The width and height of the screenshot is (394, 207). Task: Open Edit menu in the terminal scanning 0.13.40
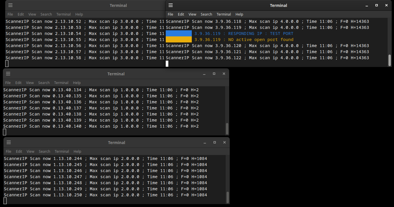pos(18,83)
